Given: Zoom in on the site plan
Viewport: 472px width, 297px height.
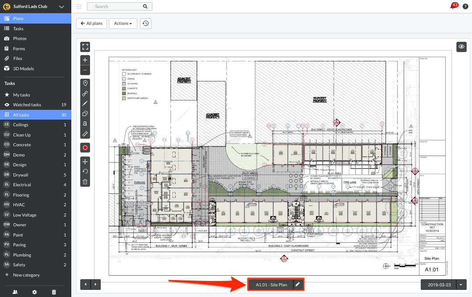Looking at the screenshot, I should click(85, 60).
